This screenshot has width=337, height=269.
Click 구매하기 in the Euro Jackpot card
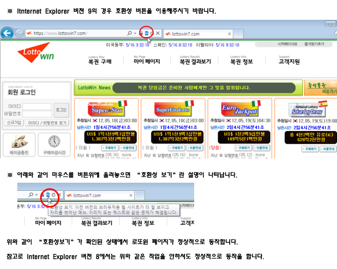(x=243, y=148)
